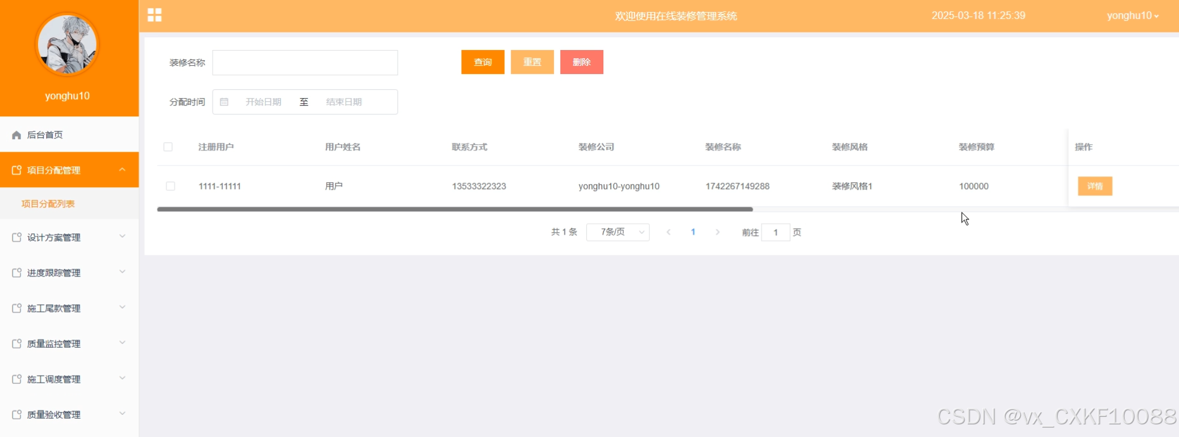Open 进度跟踪管理 menu
The image size is (1179, 437).
70,273
